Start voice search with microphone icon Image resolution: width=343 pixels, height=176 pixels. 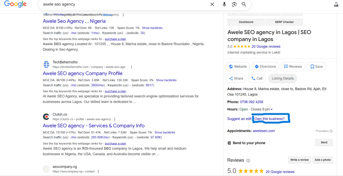pyautogui.click(x=224, y=4)
